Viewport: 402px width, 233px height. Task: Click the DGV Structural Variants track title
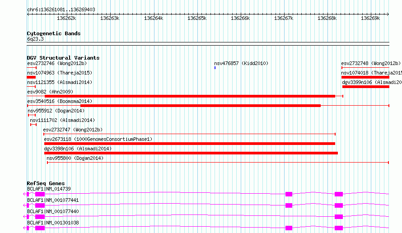(63, 58)
